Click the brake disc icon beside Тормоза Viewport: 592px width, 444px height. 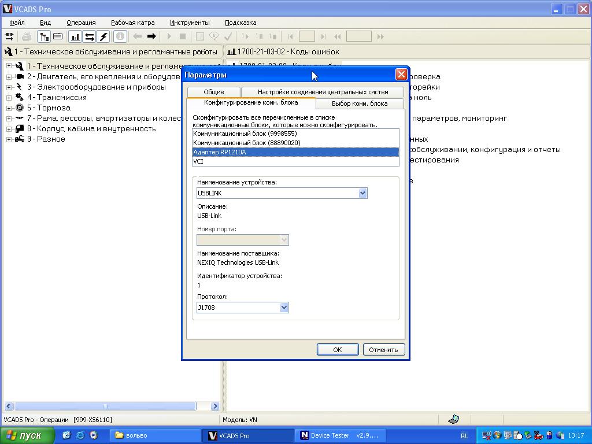point(19,108)
